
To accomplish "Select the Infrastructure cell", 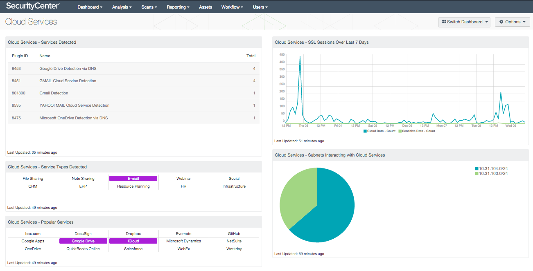I will pyautogui.click(x=234, y=186).
